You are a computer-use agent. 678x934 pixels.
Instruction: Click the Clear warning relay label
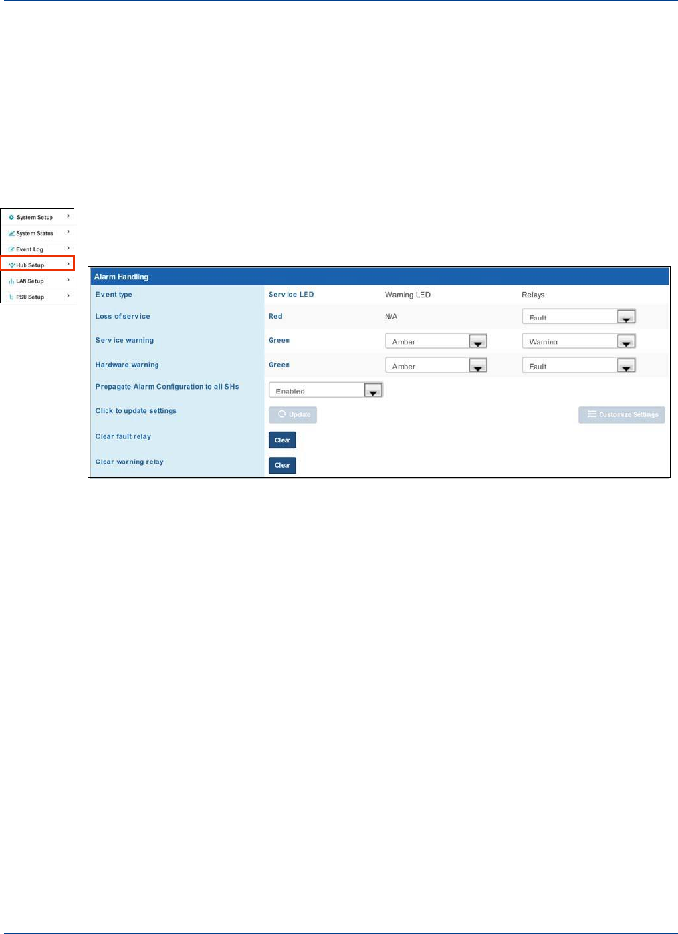[x=129, y=462]
